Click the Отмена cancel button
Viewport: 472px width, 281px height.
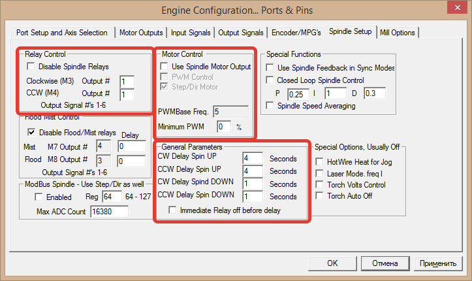[x=384, y=263]
